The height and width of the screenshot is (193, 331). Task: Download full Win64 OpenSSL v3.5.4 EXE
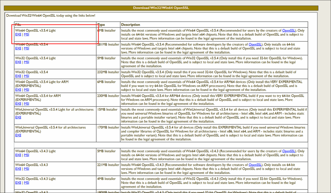point(18,48)
